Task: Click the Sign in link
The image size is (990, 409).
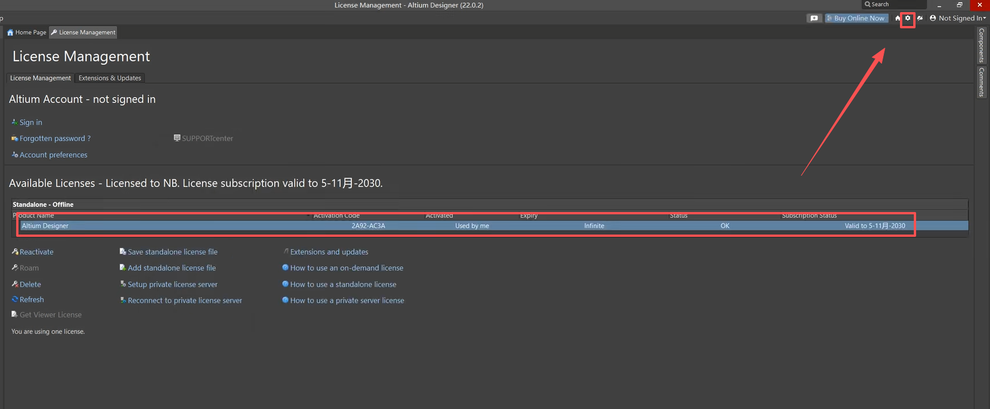Action: pos(31,122)
